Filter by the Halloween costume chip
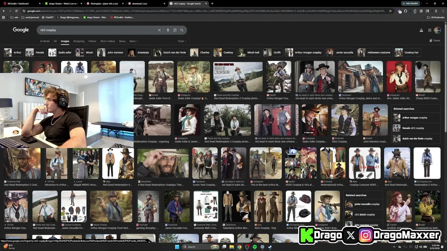The image size is (447, 251). [374, 52]
